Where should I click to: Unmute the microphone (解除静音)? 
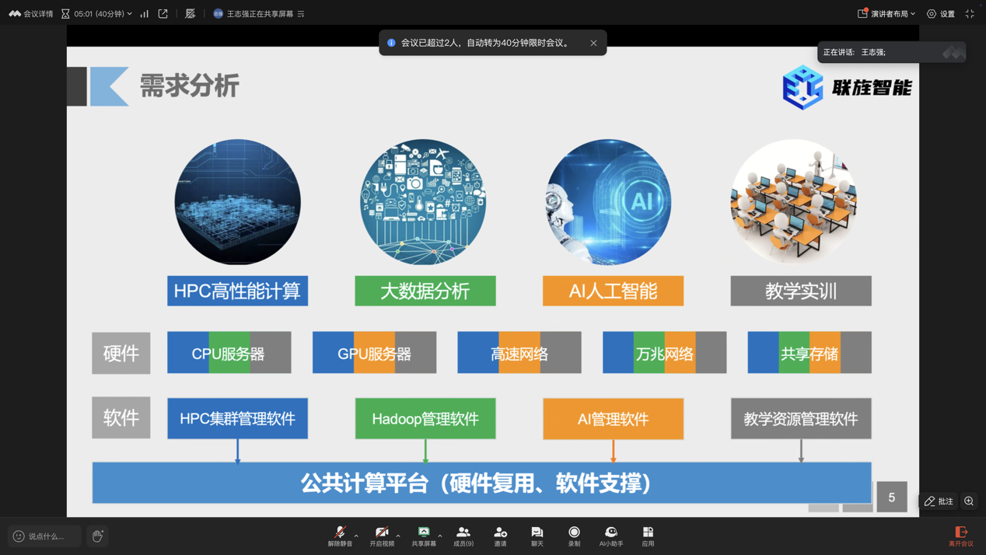tap(340, 536)
